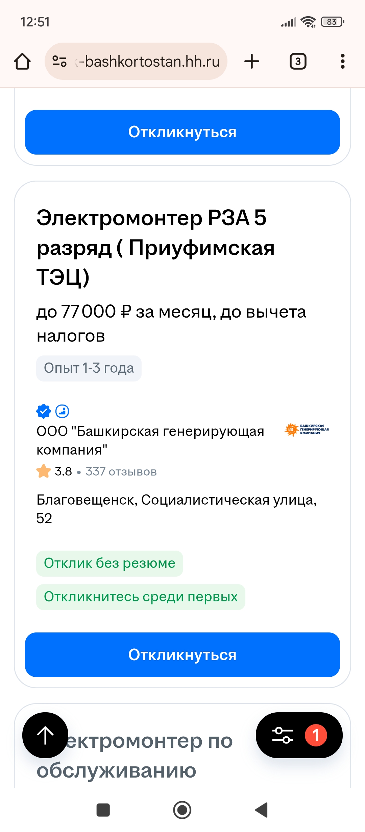Open search filters button with badge
The width and height of the screenshot is (365, 832).
pos(299,735)
